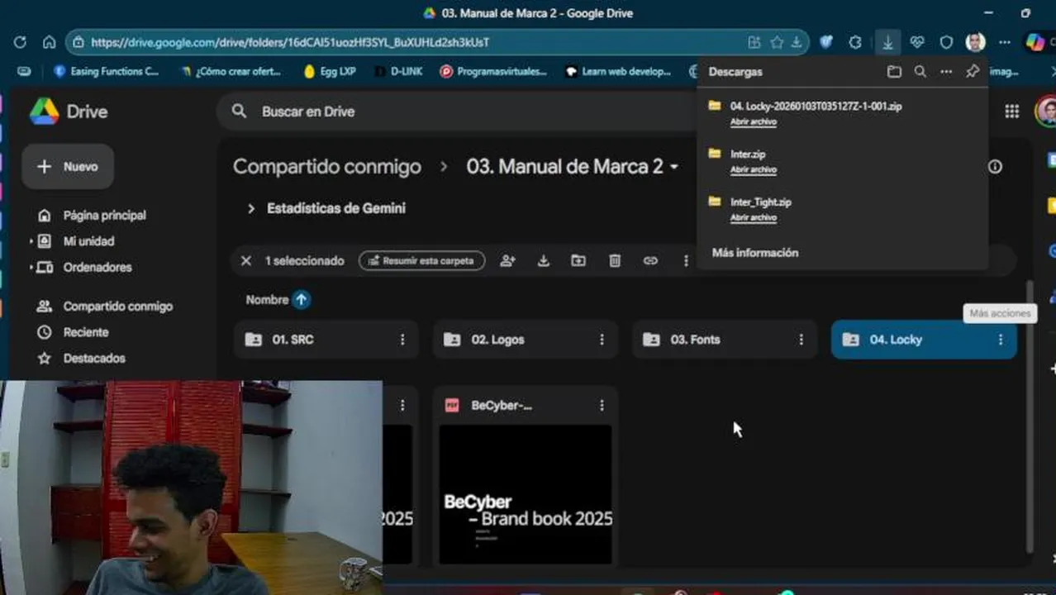Click the Google account avatar in Drive
The image size is (1056, 595).
tap(1046, 112)
